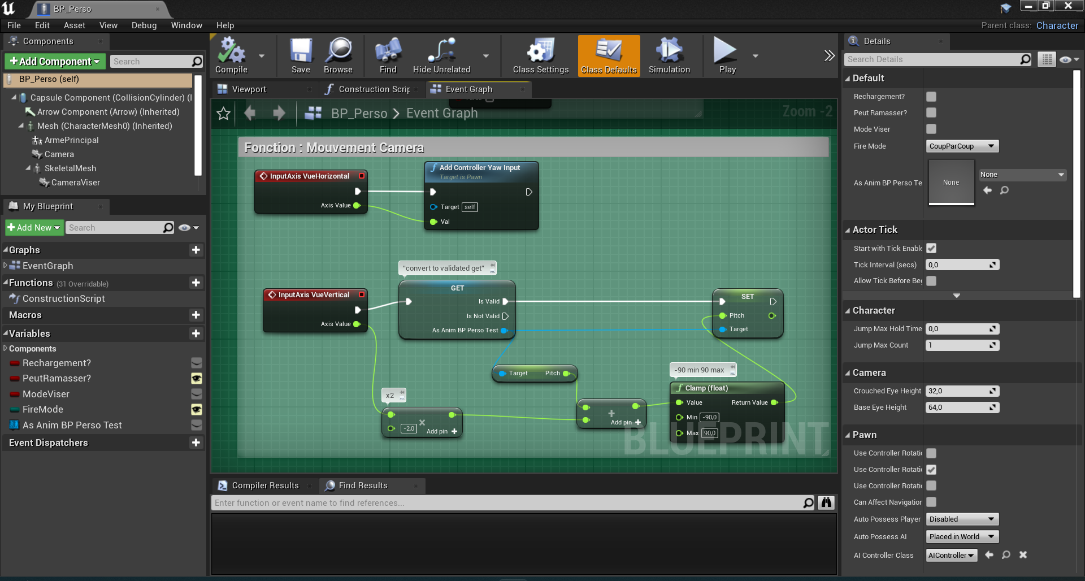Image resolution: width=1085 pixels, height=581 pixels.
Task: Enable the Rechargement? checkbox
Action: click(x=931, y=97)
